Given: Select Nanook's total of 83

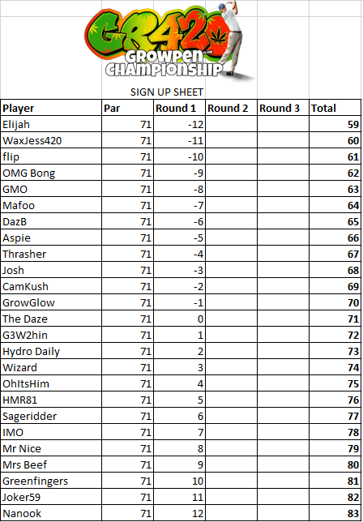Looking at the screenshot, I should point(335,513).
